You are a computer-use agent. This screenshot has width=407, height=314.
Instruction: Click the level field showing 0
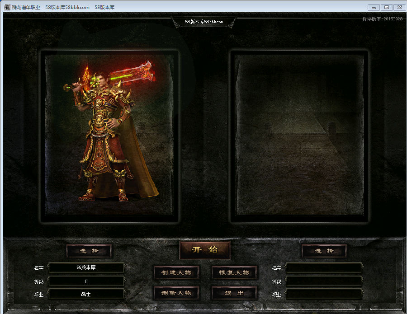86,281
